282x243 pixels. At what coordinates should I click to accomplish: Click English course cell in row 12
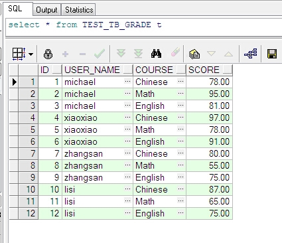(x=159, y=214)
